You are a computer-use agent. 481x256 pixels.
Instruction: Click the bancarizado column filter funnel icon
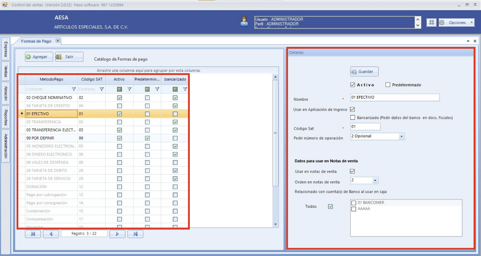[185, 89]
